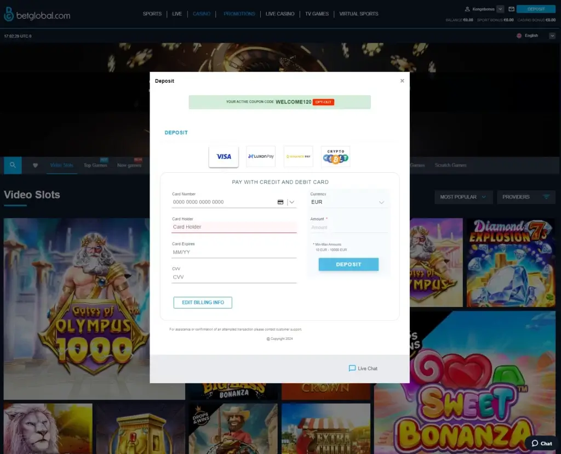561x454 pixels.
Task: Click the card type icon in Card Number
Action: pos(280,202)
